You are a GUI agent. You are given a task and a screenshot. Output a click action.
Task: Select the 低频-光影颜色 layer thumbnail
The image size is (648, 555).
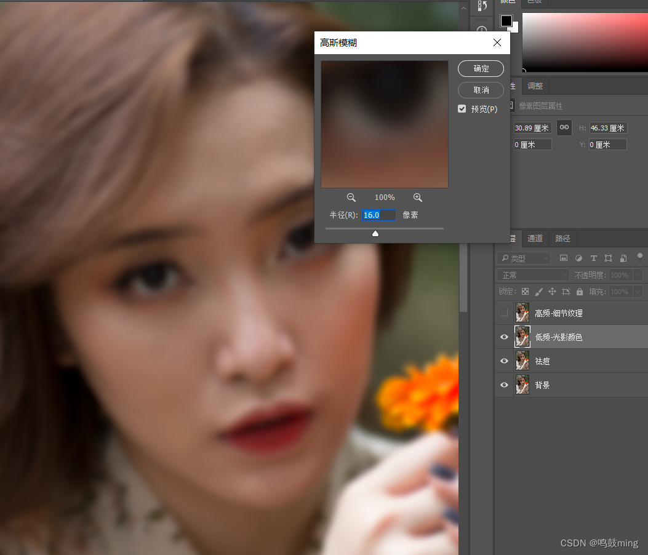click(522, 337)
